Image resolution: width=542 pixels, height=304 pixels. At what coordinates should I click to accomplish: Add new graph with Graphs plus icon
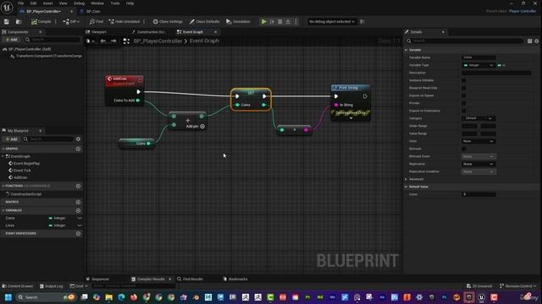pyautogui.click(x=78, y=149)
